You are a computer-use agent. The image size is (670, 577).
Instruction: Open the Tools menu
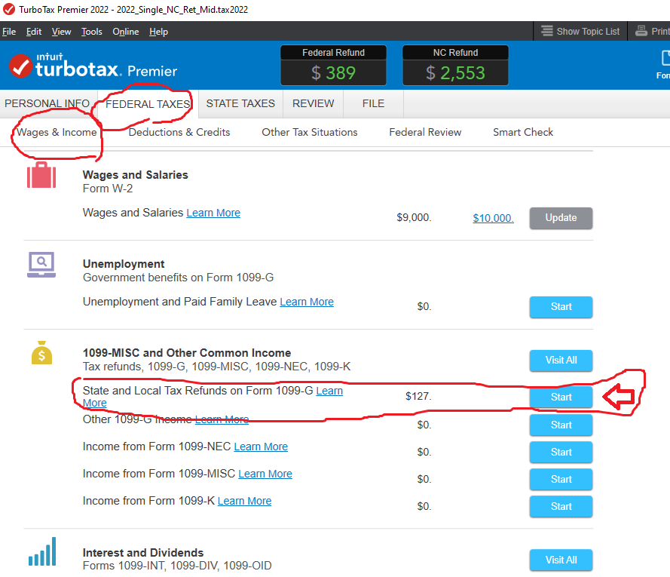91,32
